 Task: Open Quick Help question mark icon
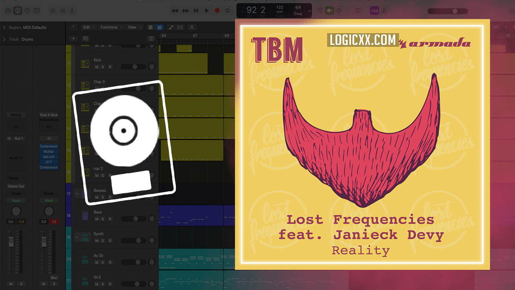tap(27, 11)
